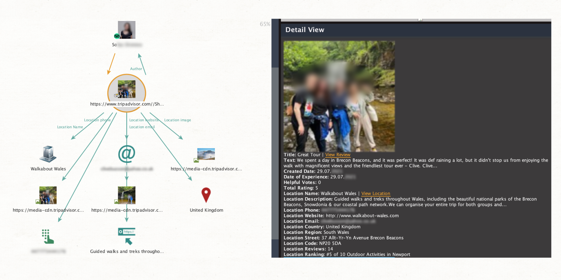Click the red United Kingdom location pin
Screen dimensions: 561x280
(206, 195)
